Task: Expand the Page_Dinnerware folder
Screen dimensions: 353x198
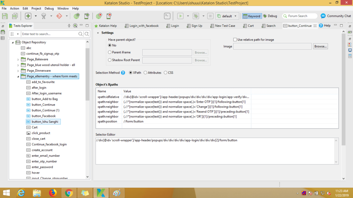Action: 18,71
